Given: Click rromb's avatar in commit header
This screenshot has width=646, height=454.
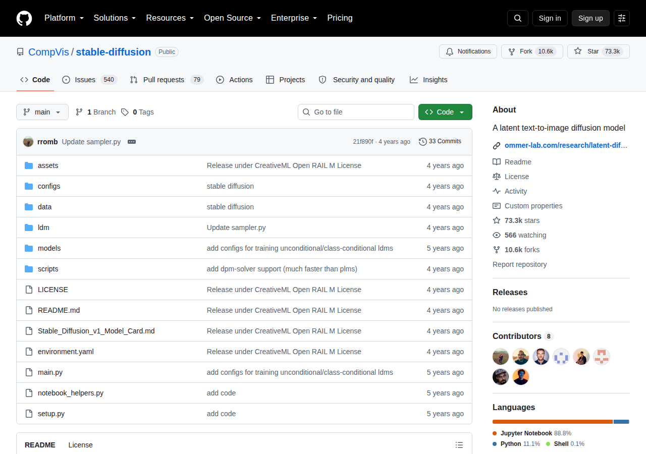Looking at the screenshot, I should (28, 142).
